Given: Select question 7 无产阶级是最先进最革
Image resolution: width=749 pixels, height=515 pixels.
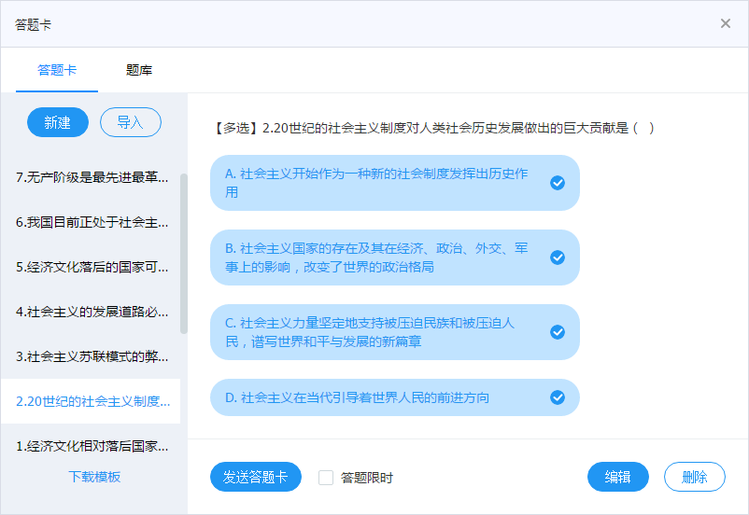Looking at the screenshot, I should (x=92, y=177).
